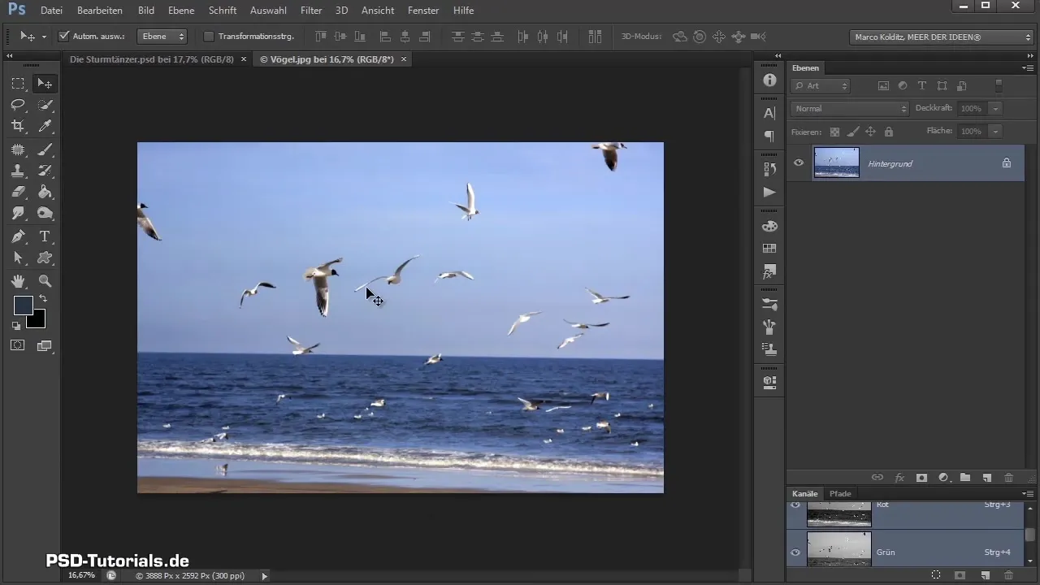Toggle lock all padlock
The height and width of the screenshot is (585, 1040).
888,132
